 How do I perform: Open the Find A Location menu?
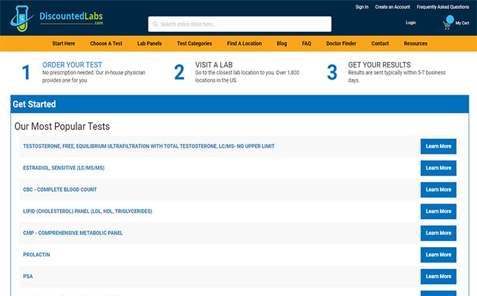point(244,44)
